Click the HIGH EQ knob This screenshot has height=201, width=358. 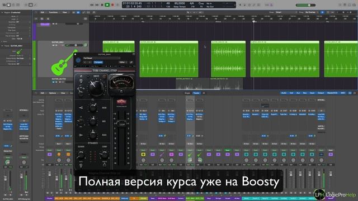[x=93, y=108]
